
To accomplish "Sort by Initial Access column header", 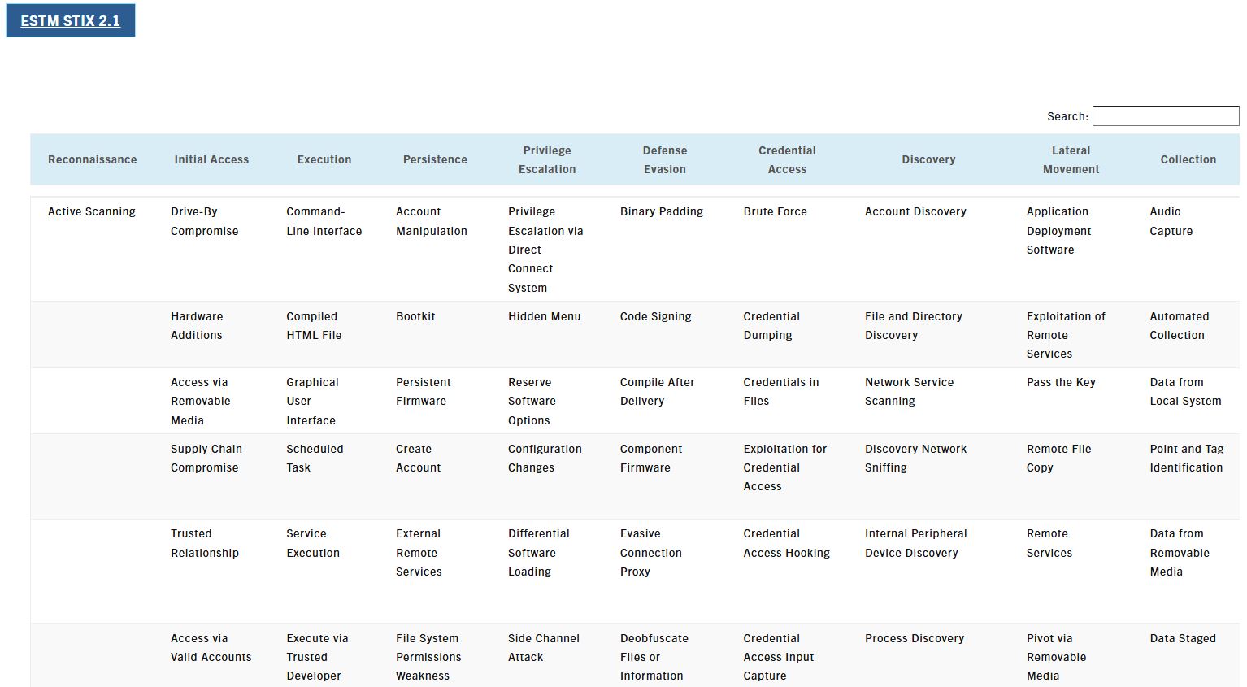I will click(211, 160).
